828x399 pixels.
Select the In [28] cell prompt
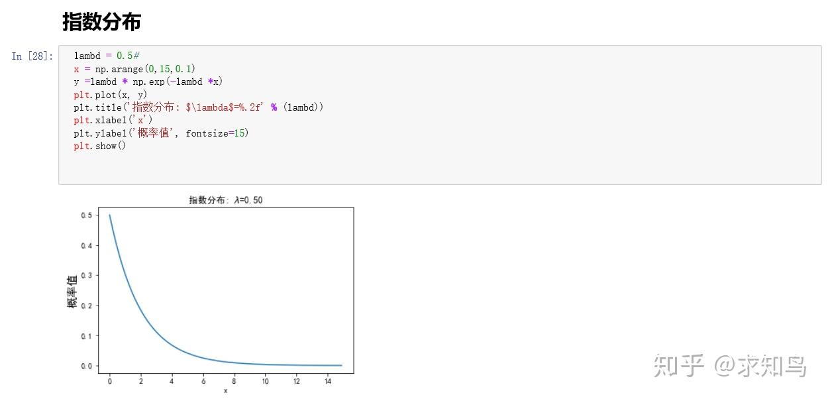(x=32, y=56)
